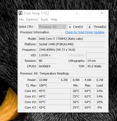Open the File menu
This screenshot has width=117, height=121.
[x=21, y=20]
